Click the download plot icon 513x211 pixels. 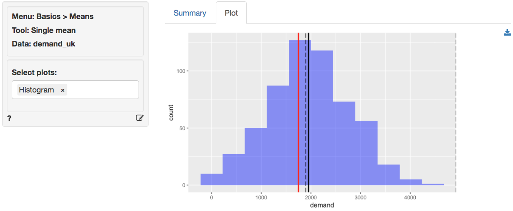507,33
